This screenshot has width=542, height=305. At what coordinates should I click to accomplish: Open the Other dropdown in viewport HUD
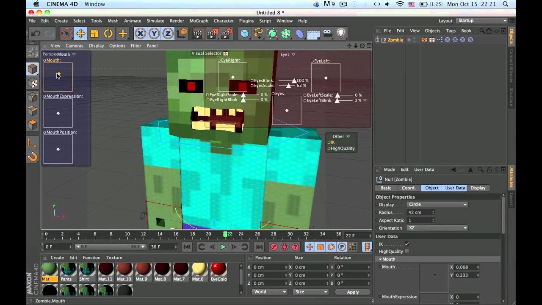(341, 136)
